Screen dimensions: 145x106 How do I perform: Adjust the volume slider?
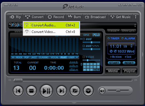coord(118,90)
